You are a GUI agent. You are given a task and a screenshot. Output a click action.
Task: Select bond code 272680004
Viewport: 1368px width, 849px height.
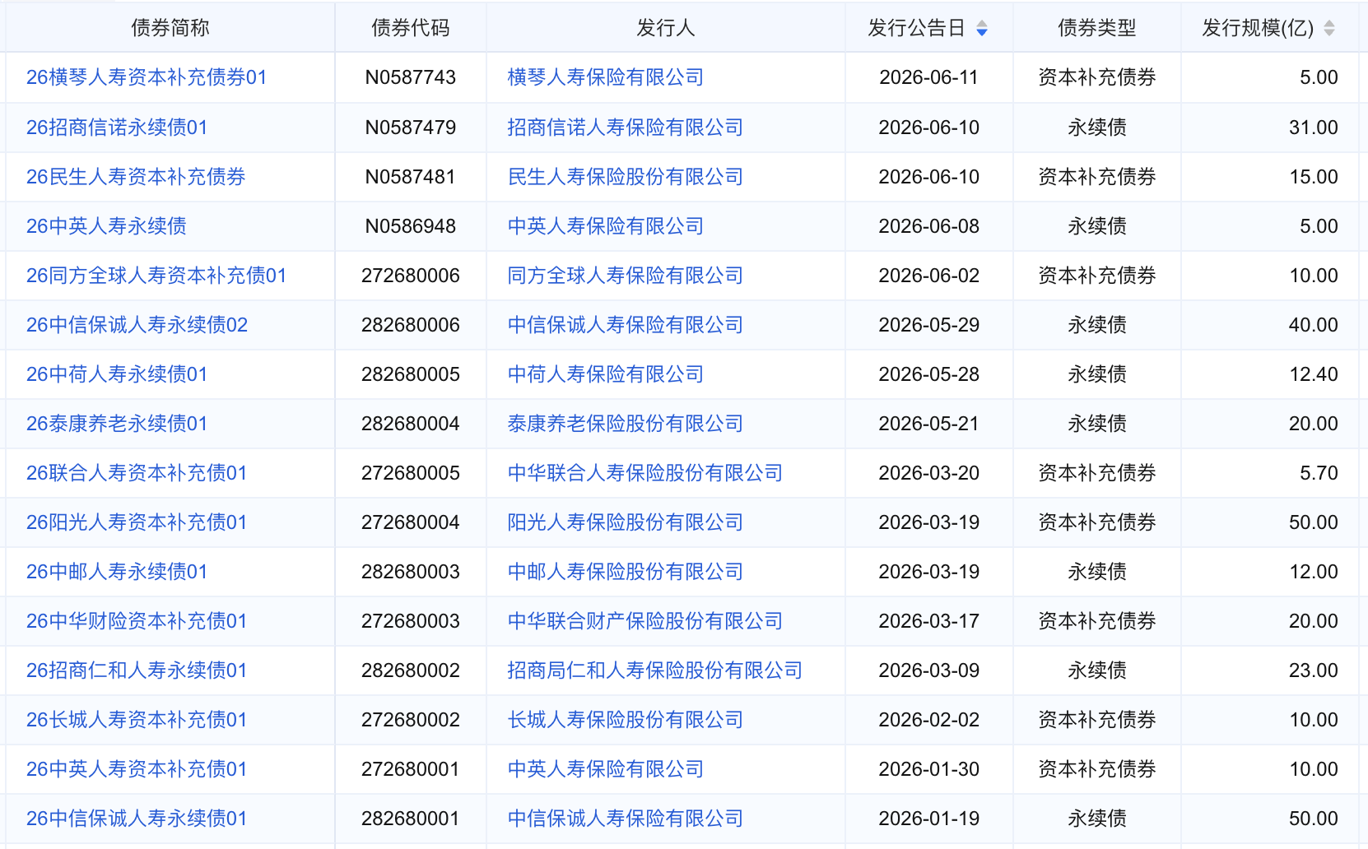pos(411,522)
